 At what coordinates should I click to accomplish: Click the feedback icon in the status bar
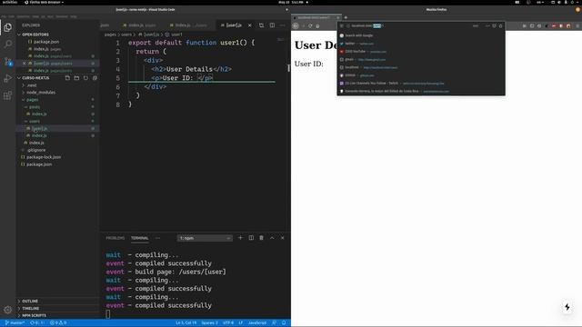pyautogui.click(x=275, y=323)
